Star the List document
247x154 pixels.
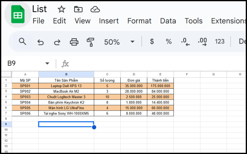tap(61, 9)
